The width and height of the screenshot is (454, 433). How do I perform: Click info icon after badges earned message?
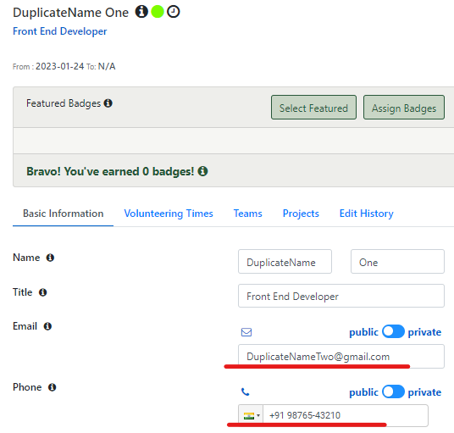click(202, 171)
